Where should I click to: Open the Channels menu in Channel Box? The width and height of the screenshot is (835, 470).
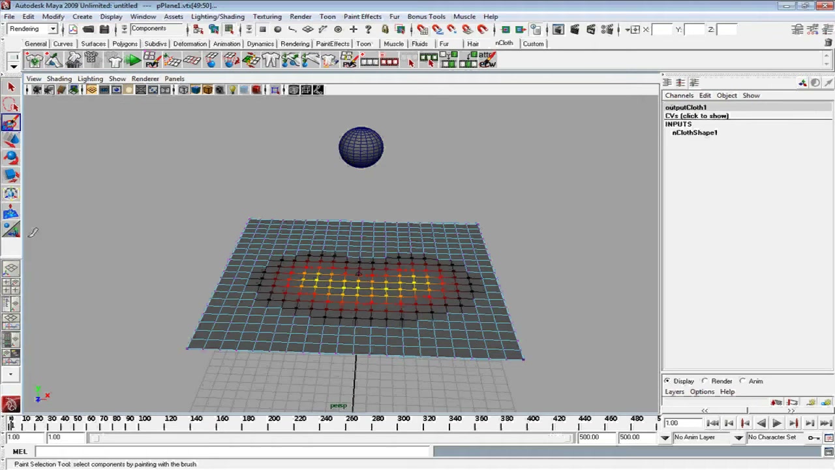click(679, 95)
